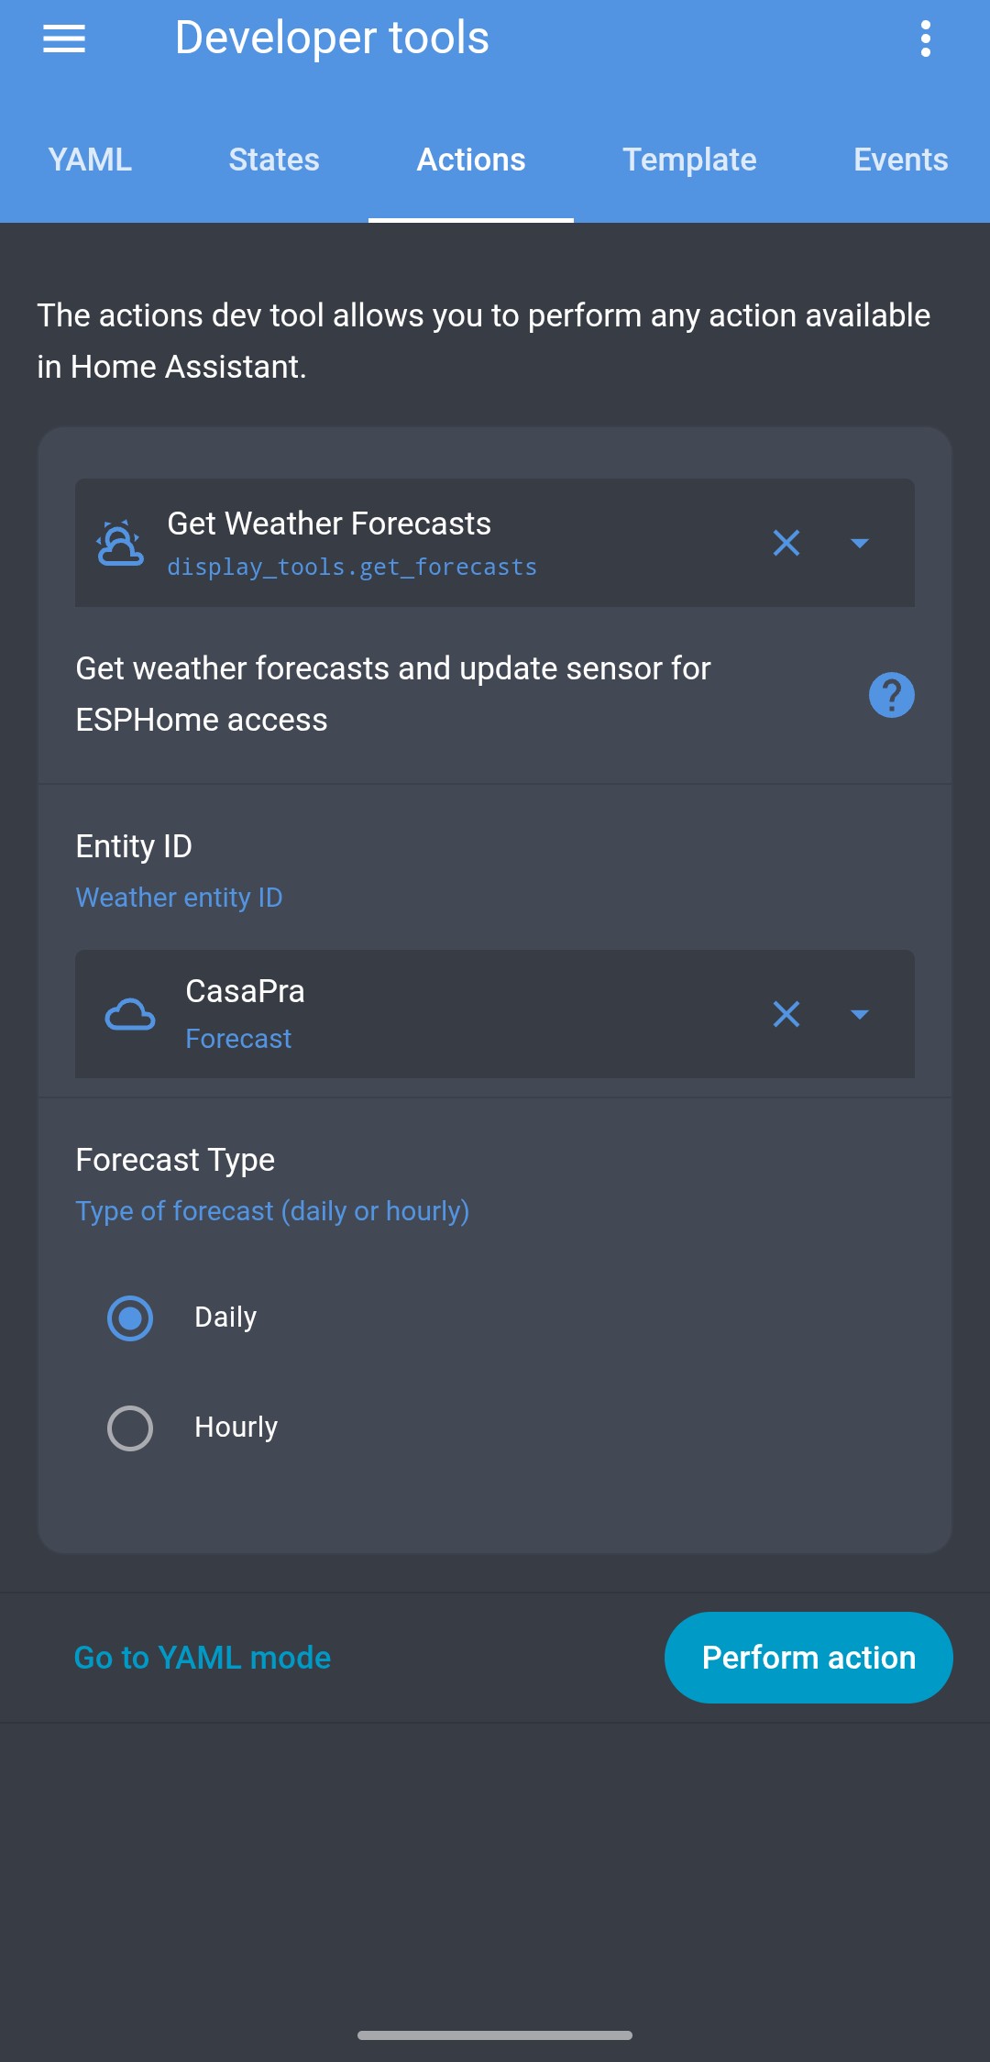Select the Daily forecast radio button
The width and height of the screenshot is (990, 2062).
[130, 1318]
